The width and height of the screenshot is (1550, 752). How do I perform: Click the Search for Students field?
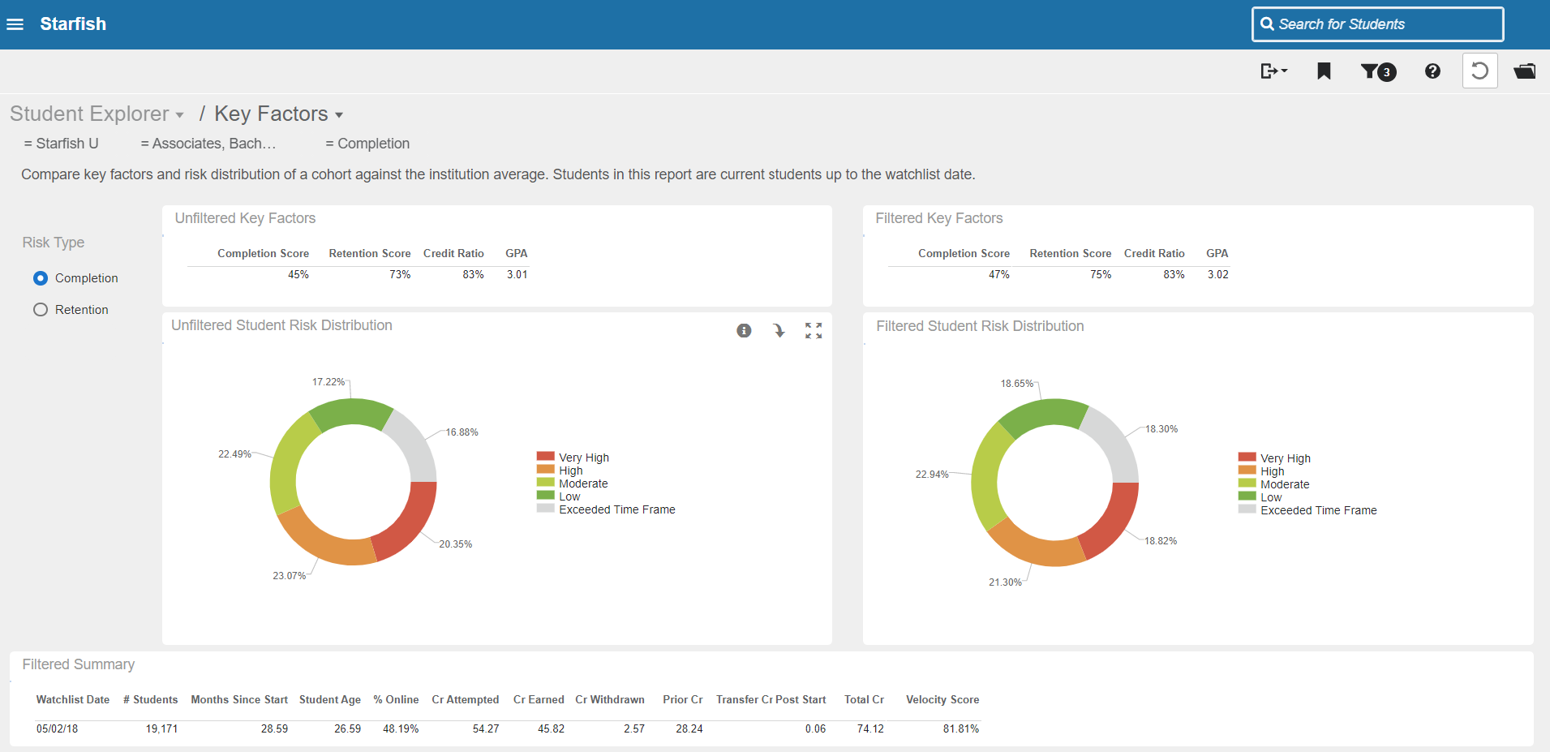tap(1377, 24)
